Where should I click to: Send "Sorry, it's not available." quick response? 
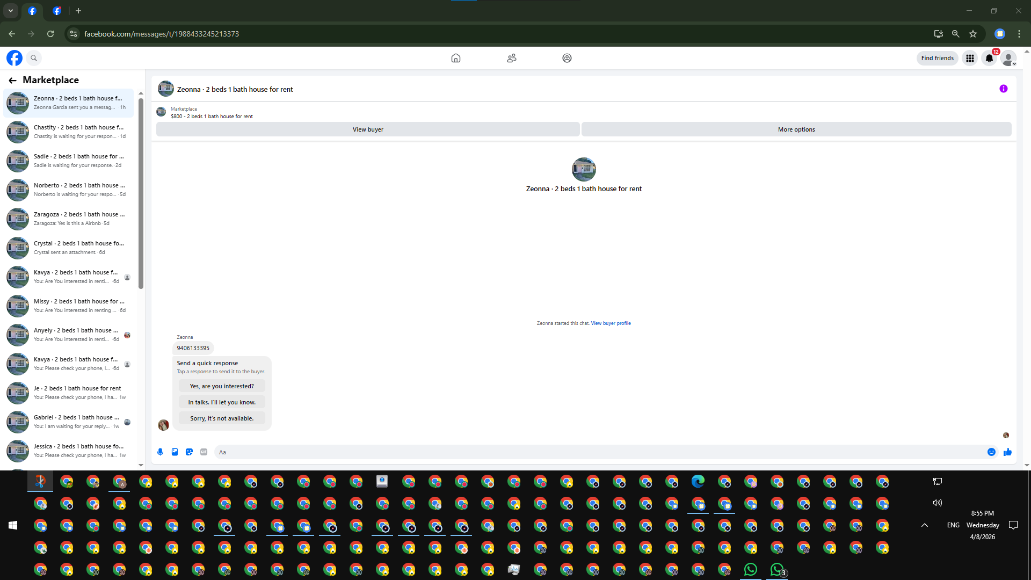[x=222, y=418]
